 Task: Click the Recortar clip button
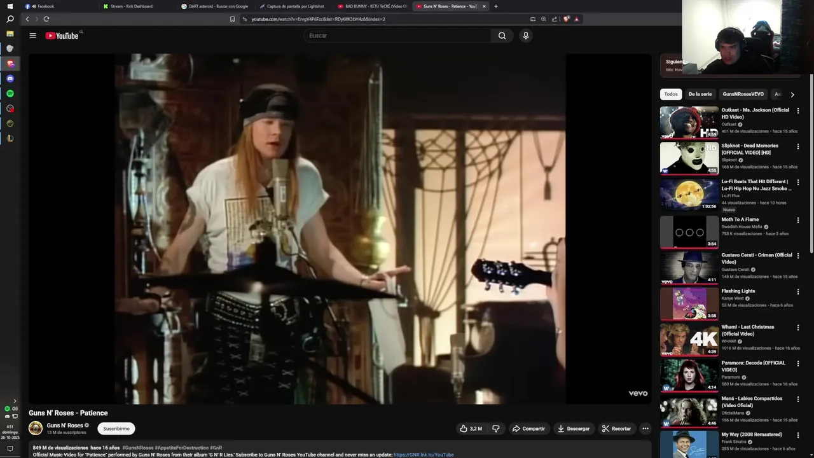(616, 429)
